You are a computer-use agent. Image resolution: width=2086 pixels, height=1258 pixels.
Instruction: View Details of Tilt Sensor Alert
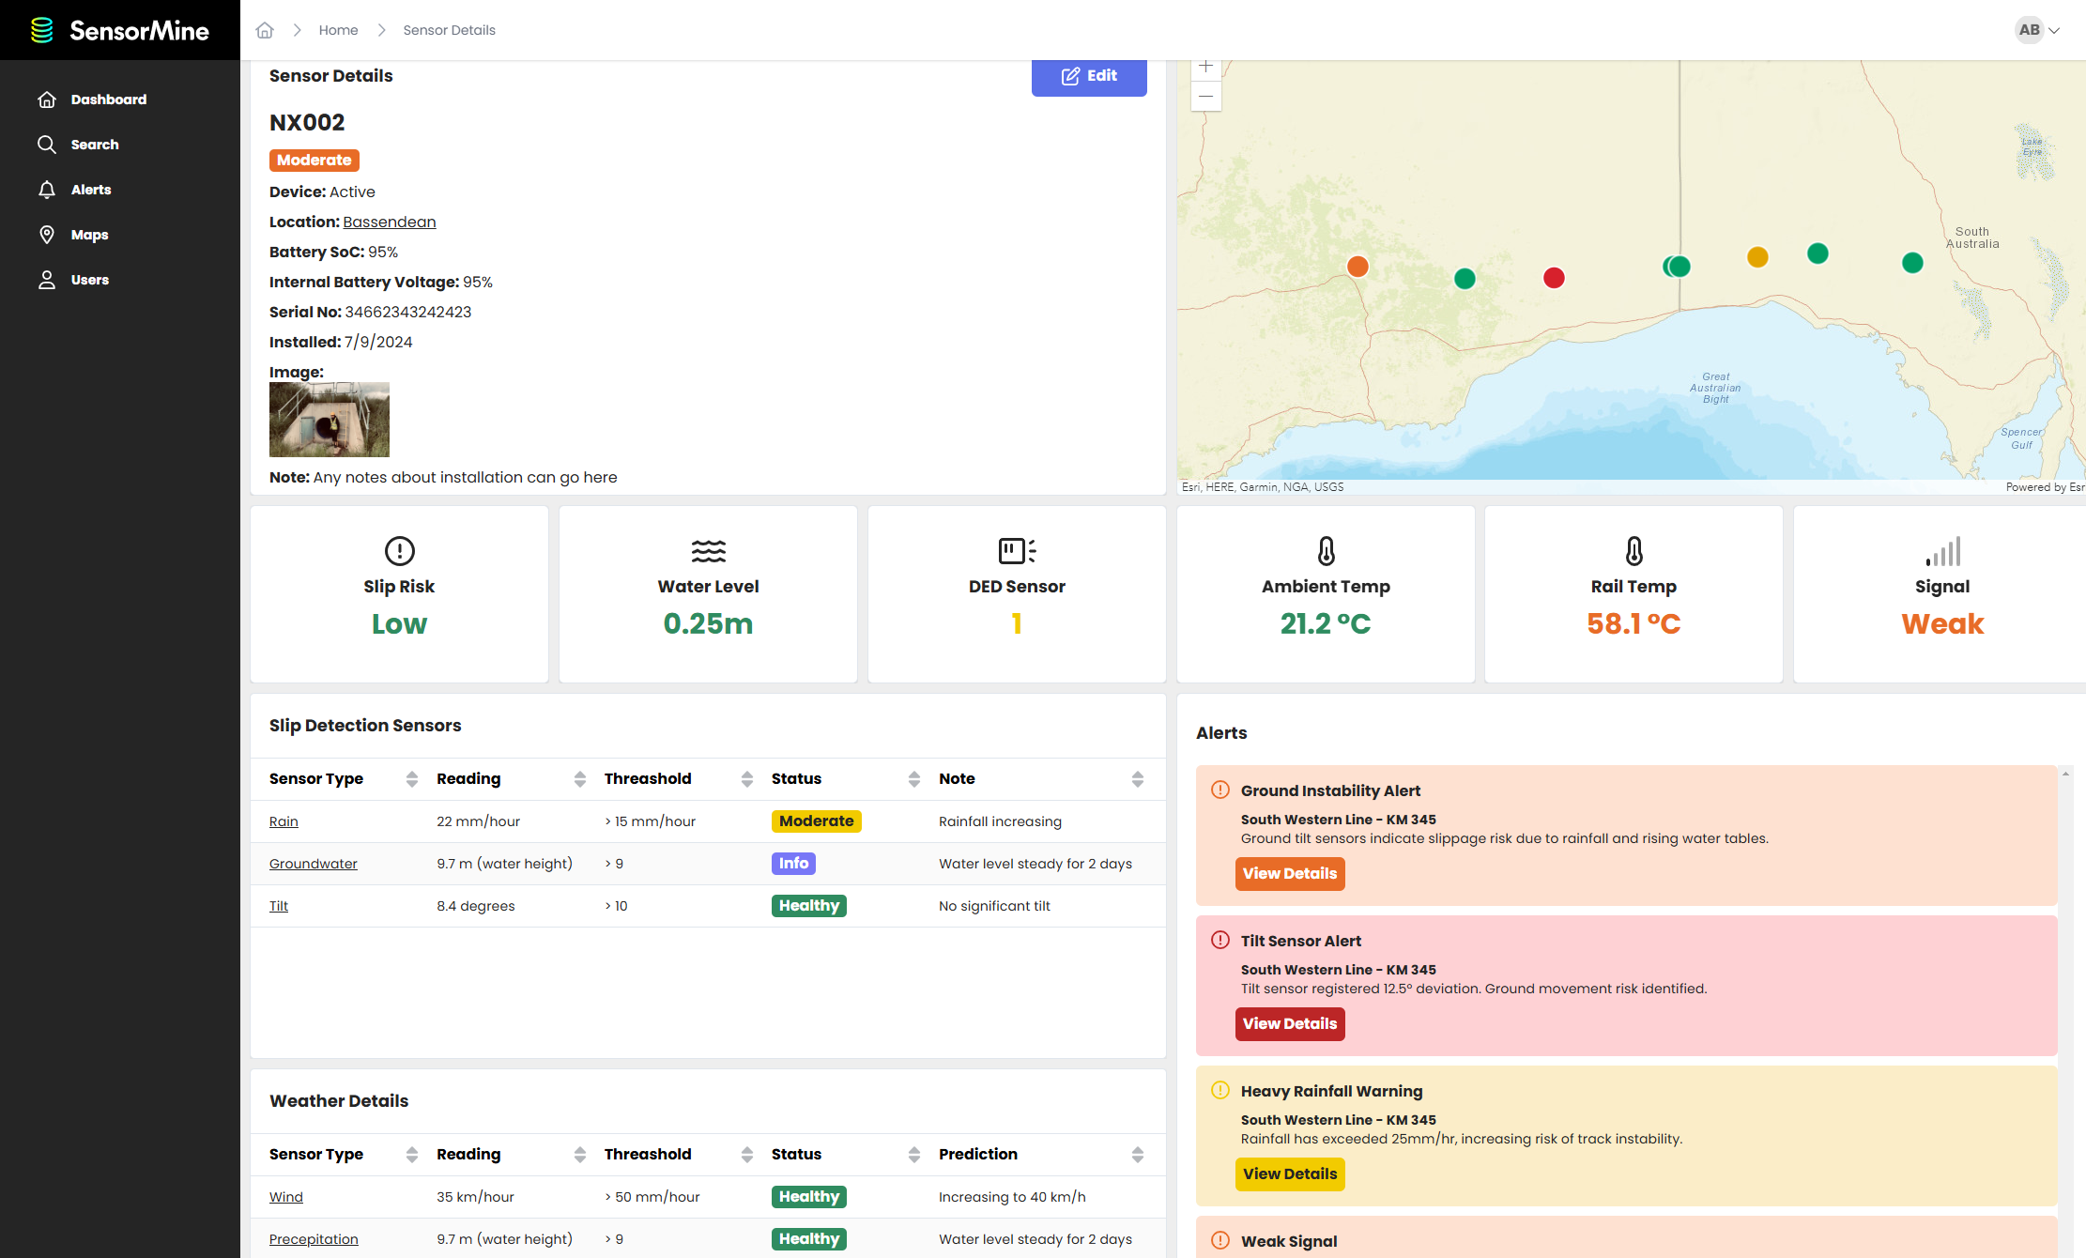coord(1290,1024)
